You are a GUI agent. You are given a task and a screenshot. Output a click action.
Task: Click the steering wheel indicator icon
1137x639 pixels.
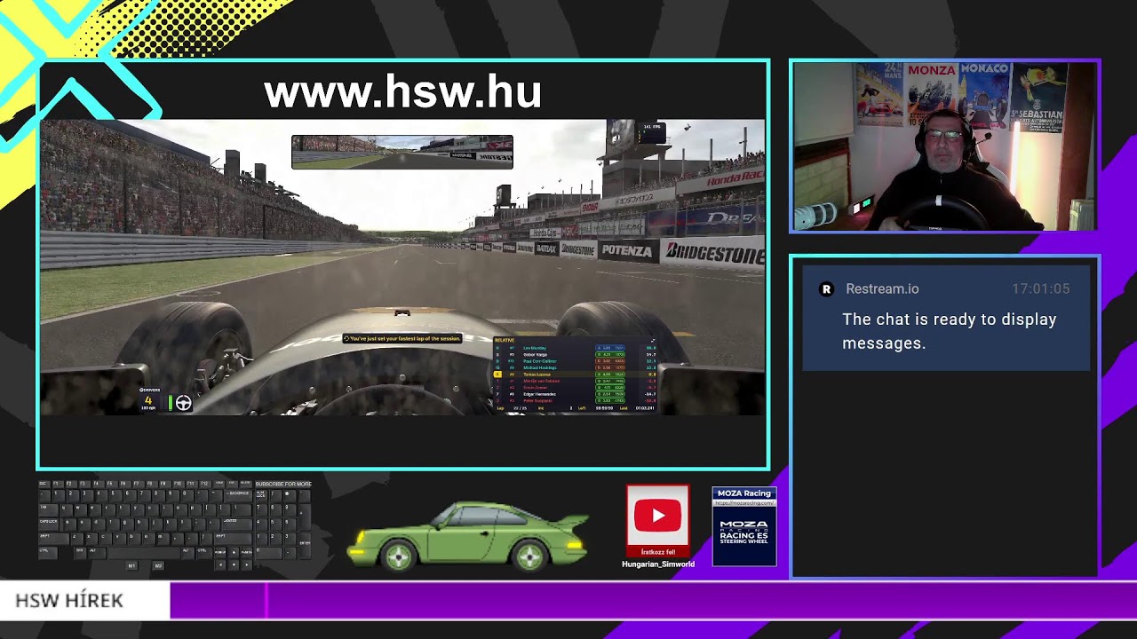click(x=183, y=403)
